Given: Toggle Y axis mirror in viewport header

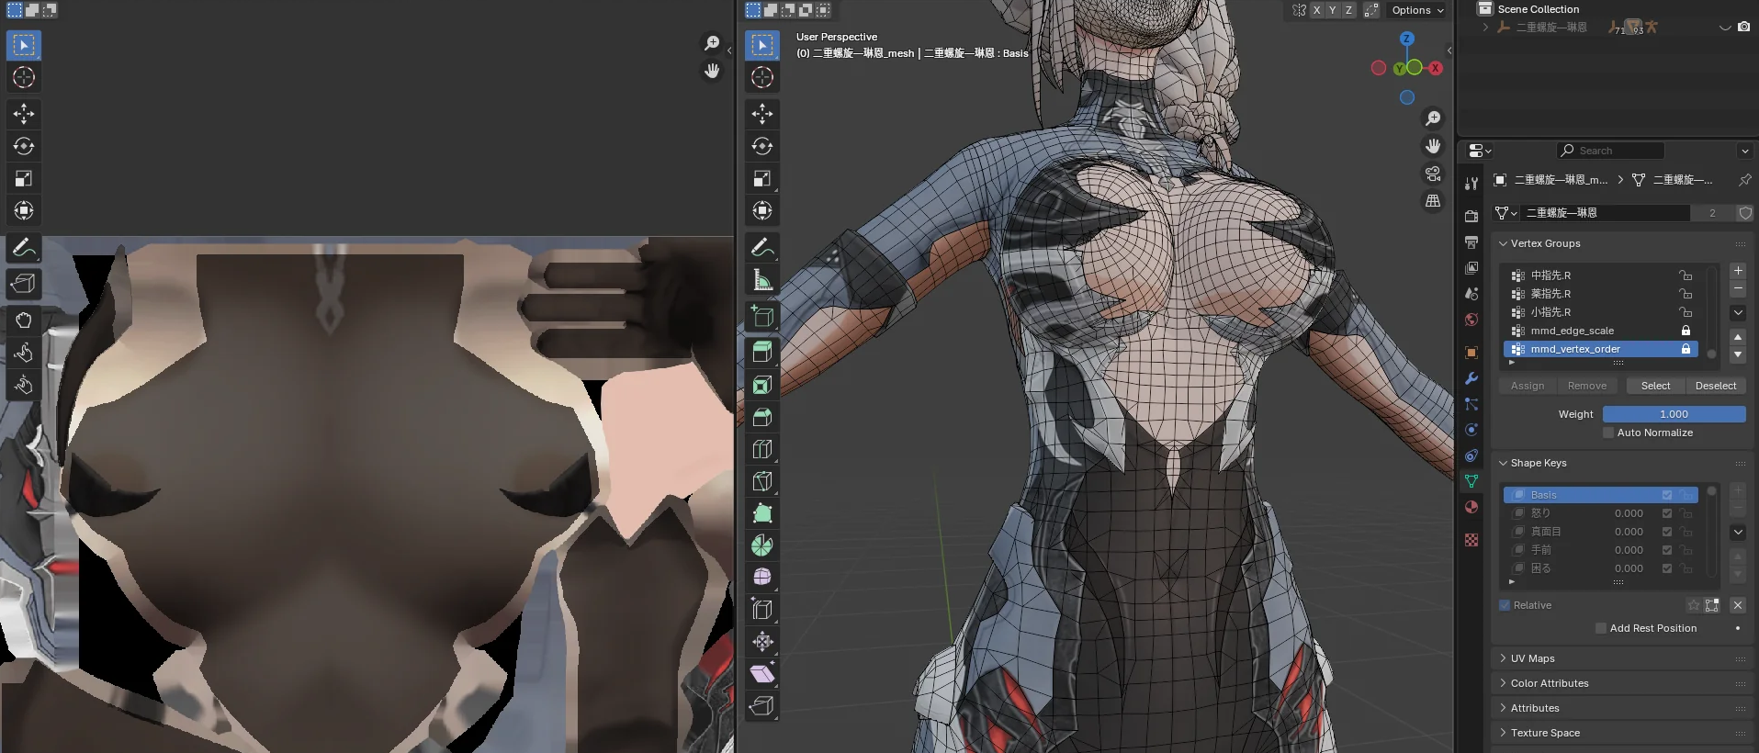Looking at the screenshot, I should pos(1333,10).
